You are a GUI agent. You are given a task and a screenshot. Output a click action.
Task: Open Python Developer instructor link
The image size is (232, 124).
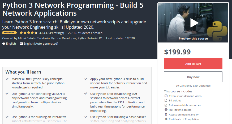pyautogui.click(x=64, y=38)
